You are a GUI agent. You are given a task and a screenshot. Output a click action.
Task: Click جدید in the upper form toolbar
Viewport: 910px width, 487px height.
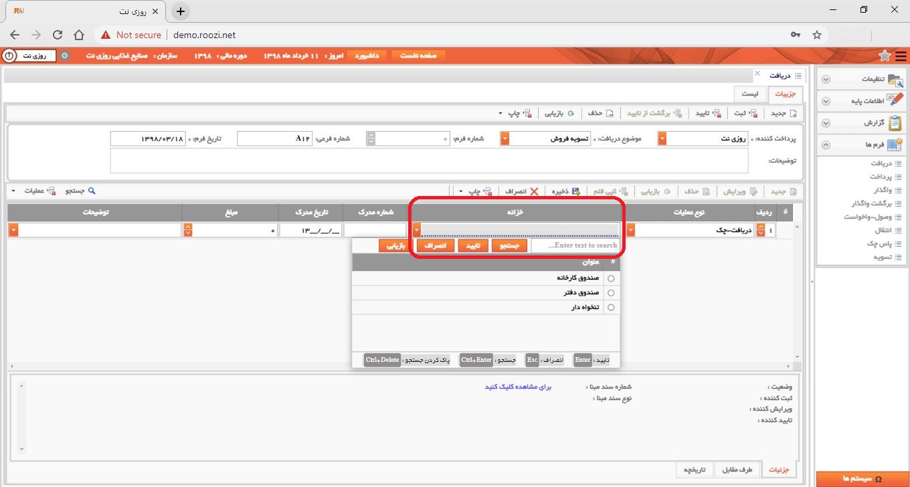(x=784, y=113)
